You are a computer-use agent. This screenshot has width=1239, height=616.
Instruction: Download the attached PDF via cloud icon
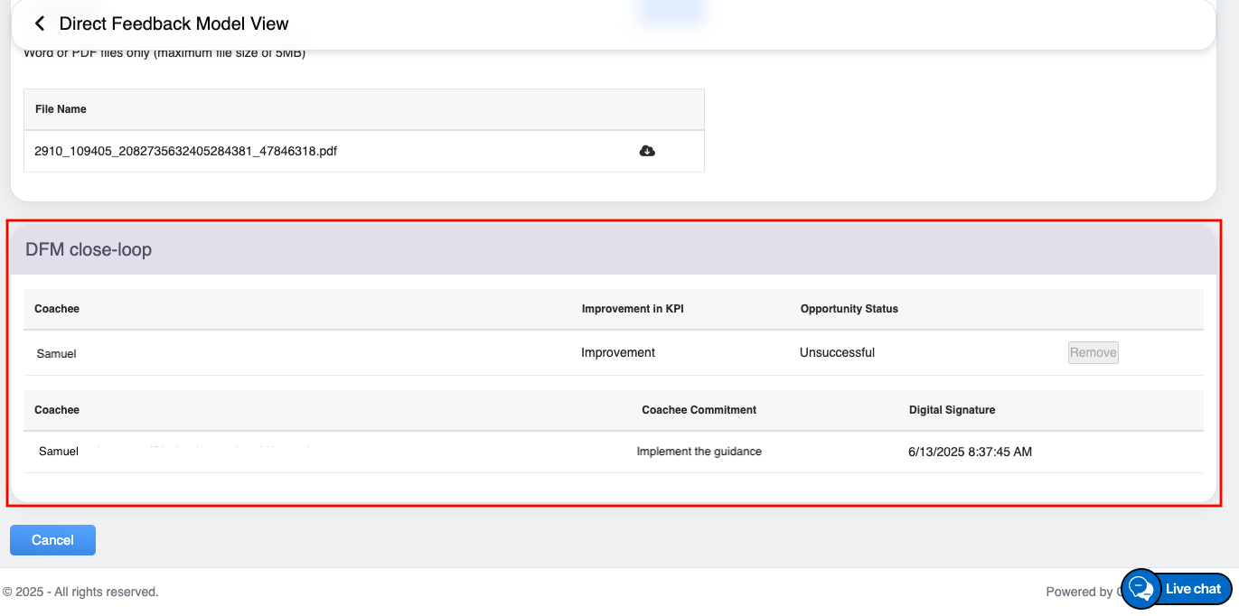point(647,151)
